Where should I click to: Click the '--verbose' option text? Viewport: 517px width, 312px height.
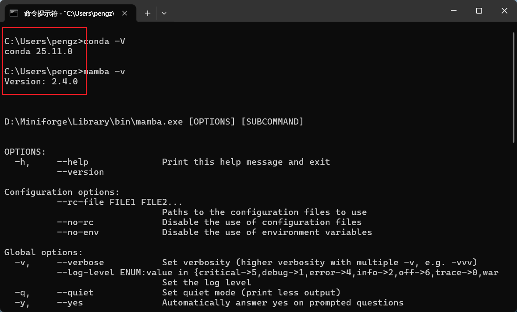click(80, 263)
